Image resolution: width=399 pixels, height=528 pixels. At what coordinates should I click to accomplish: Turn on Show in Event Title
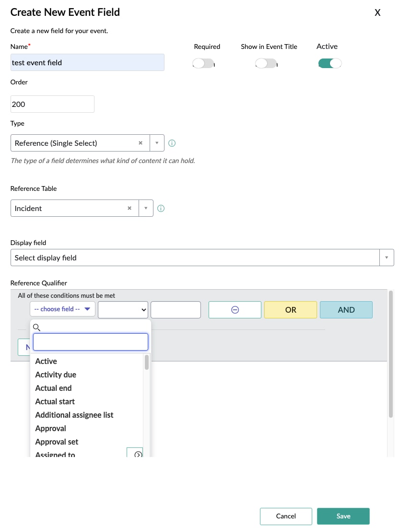click(x=266, y=63)
